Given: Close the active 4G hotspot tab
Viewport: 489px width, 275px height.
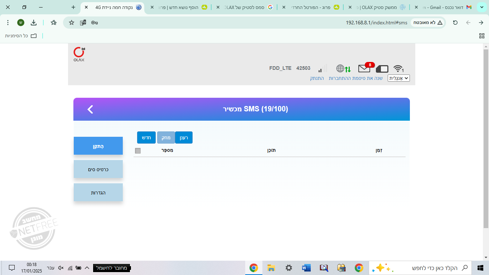Looking at the screenshot, I should coord(86,7).
